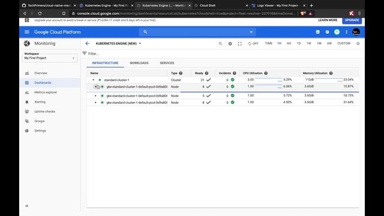Click Memory Utilization help icon
384x216 pixels.
[331, 73]
